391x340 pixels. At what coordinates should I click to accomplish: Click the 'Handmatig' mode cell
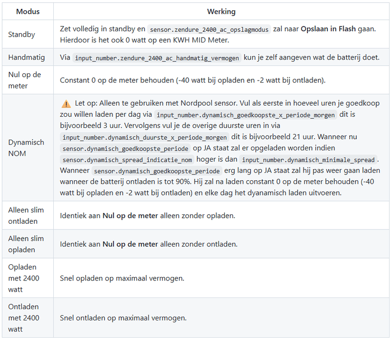pos(26,57)
